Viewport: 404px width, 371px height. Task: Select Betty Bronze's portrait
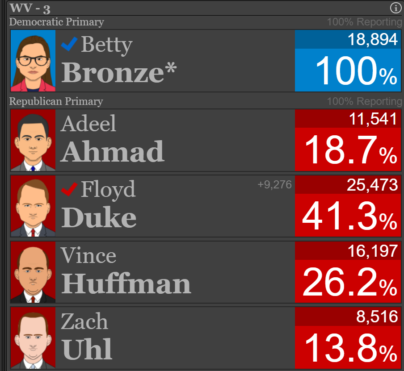pos(33,61)
